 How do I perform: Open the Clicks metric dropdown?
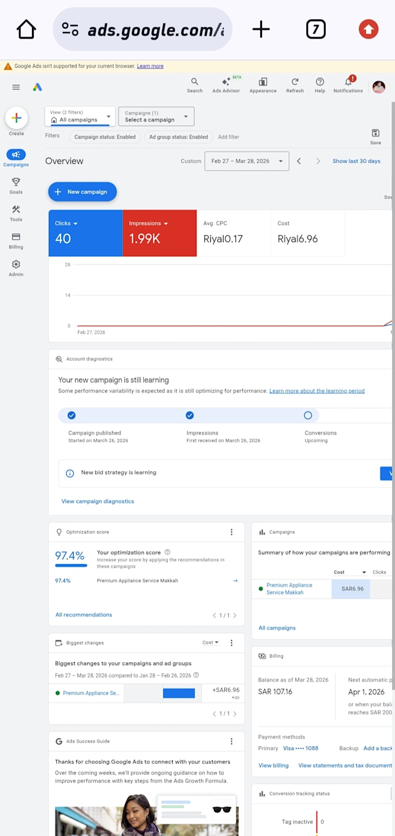66,223
